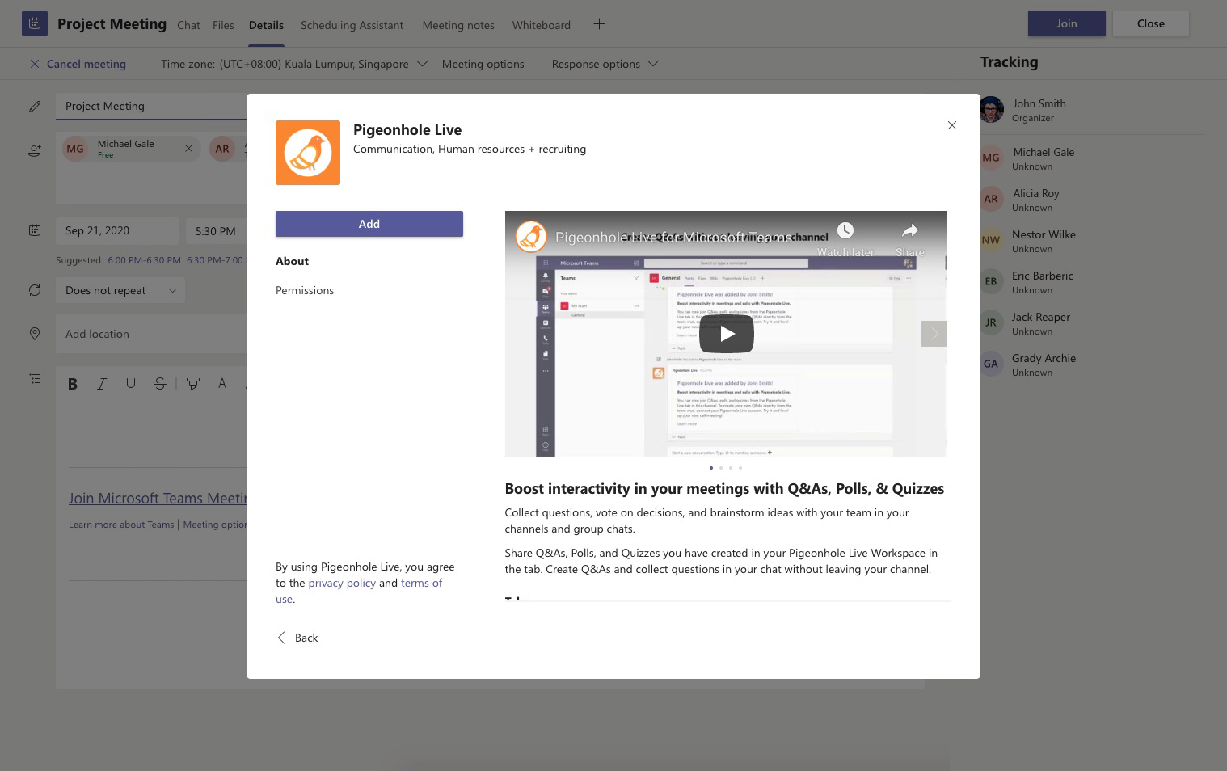Click the location pin icon
The image size is (1227, 771).
(x=35, y=334)
